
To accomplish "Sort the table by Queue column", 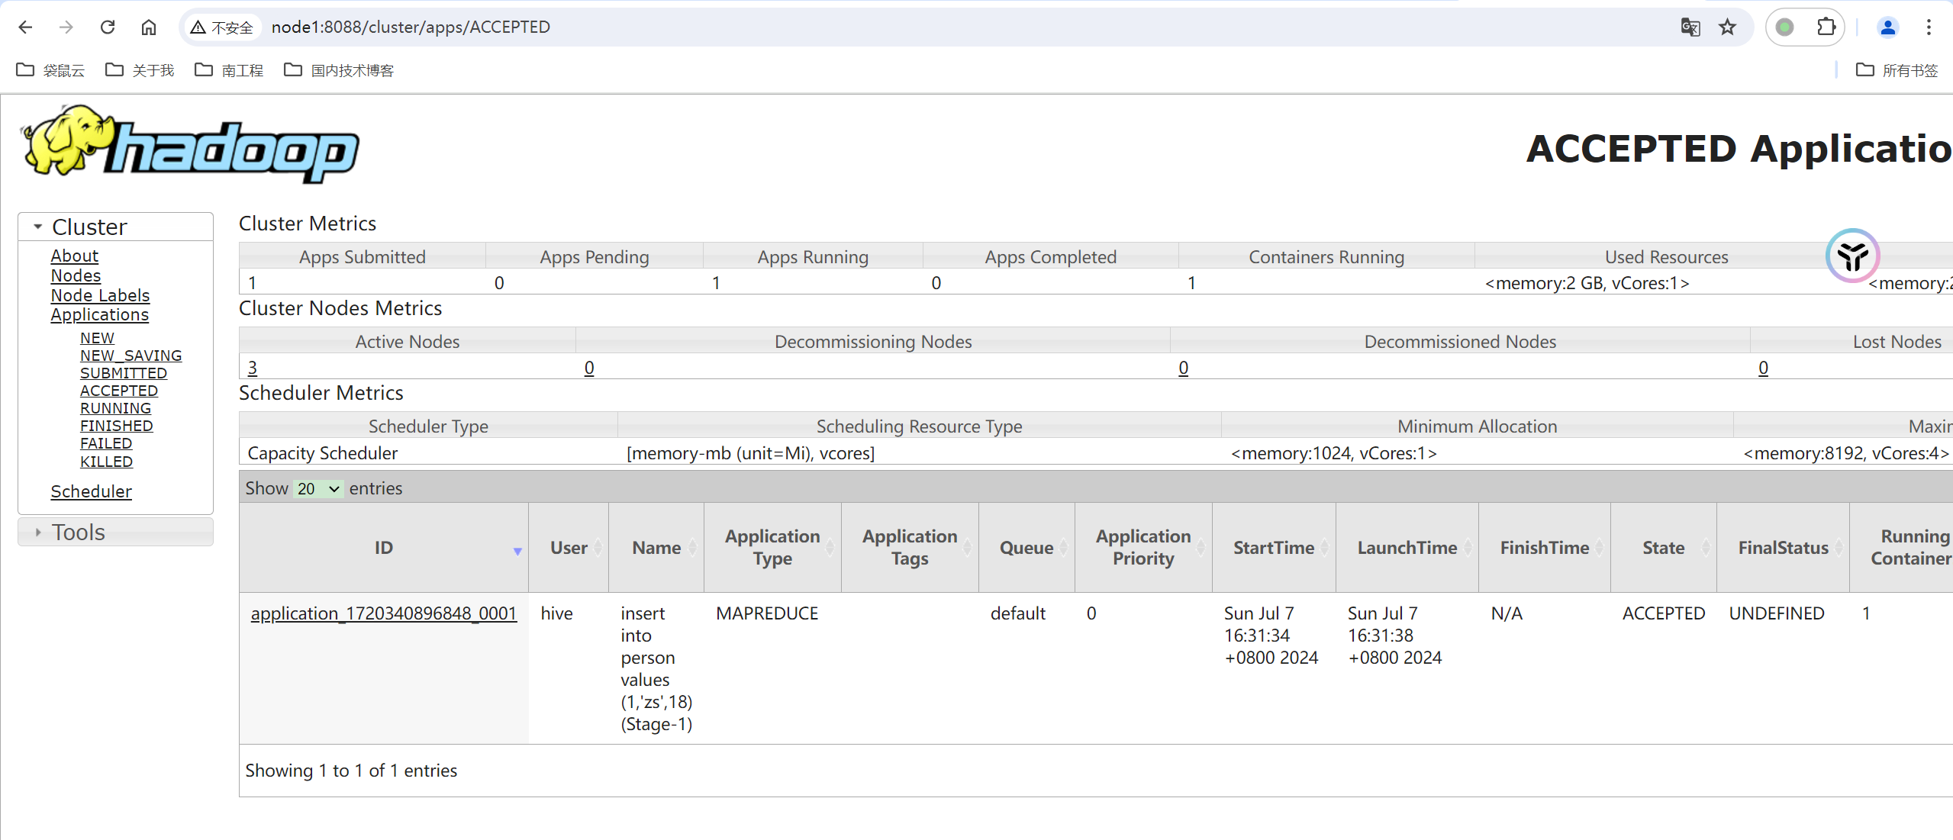I will 1026,547.
